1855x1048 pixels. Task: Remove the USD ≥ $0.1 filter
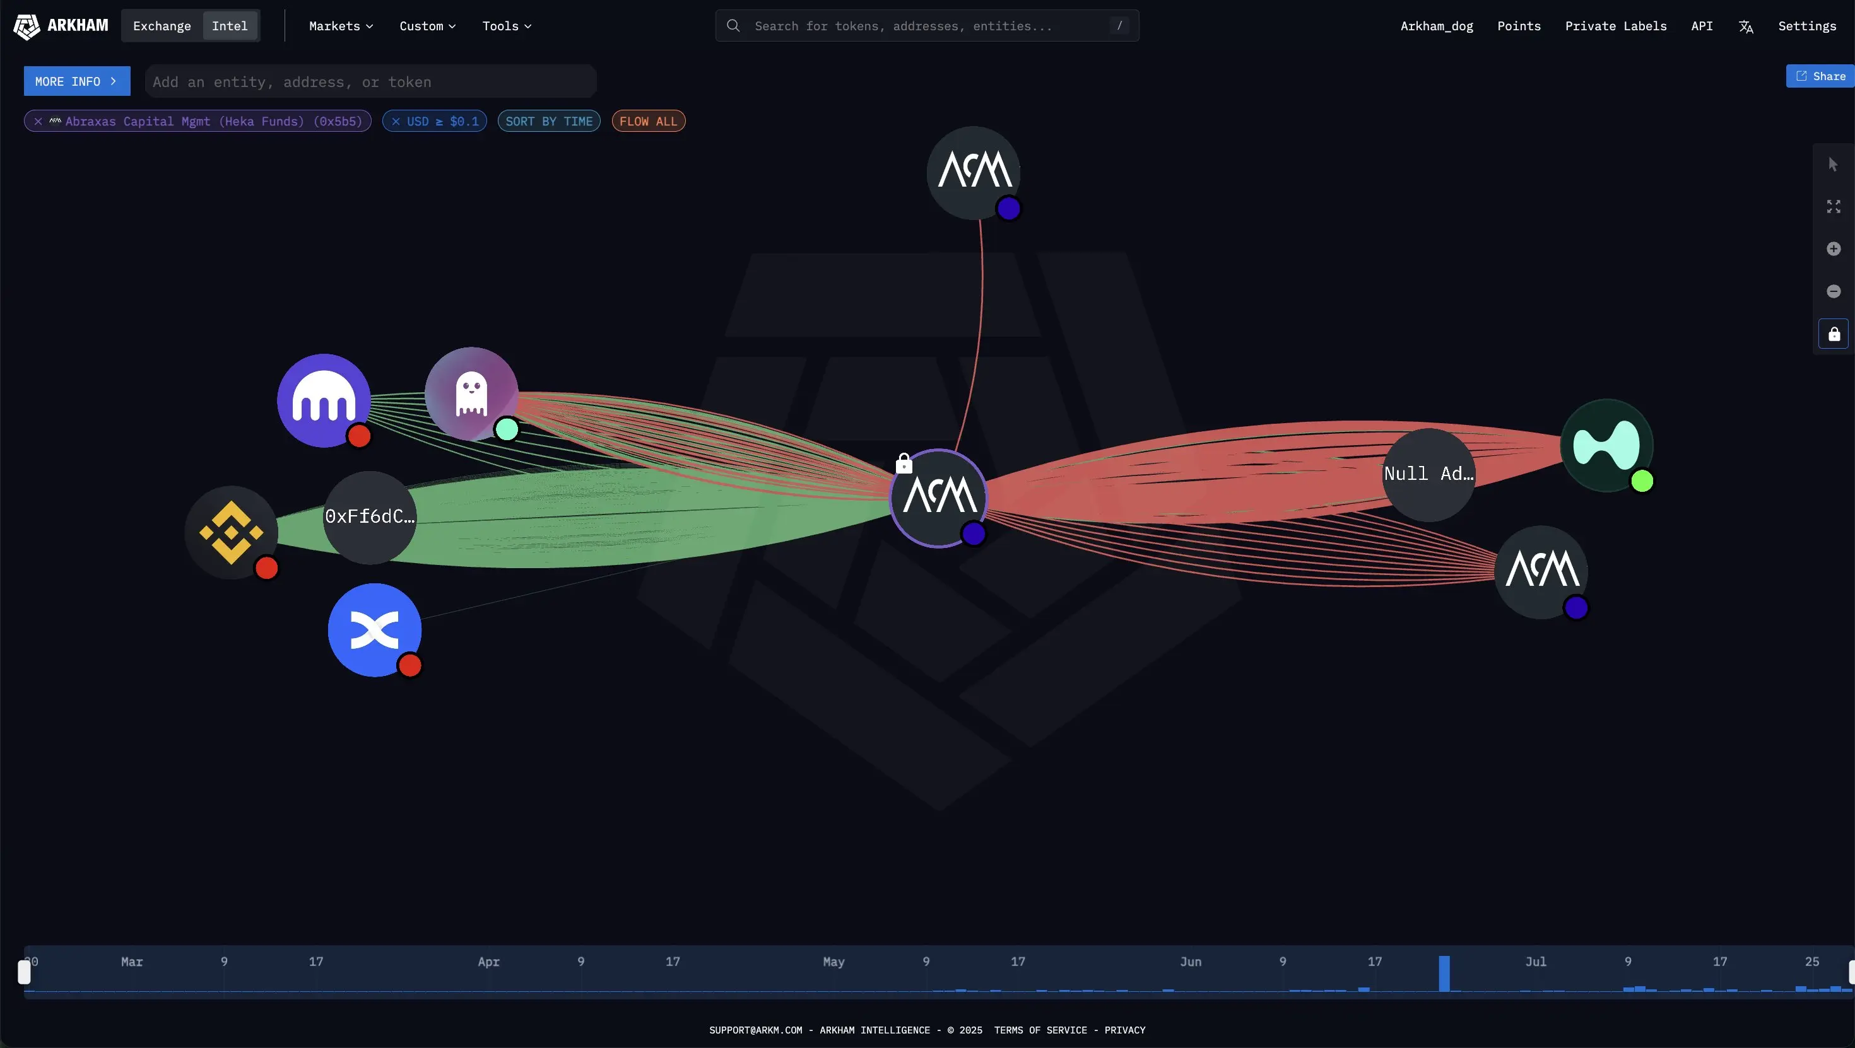[x=396, y=122]
